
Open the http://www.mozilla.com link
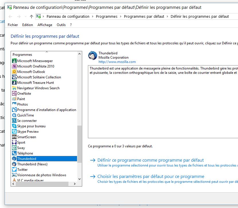[117, 62]
